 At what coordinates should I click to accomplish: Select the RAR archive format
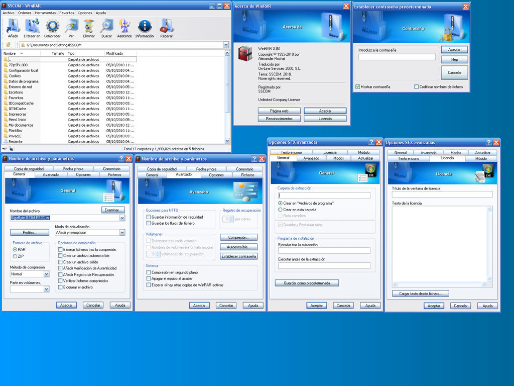click(15, 249)
